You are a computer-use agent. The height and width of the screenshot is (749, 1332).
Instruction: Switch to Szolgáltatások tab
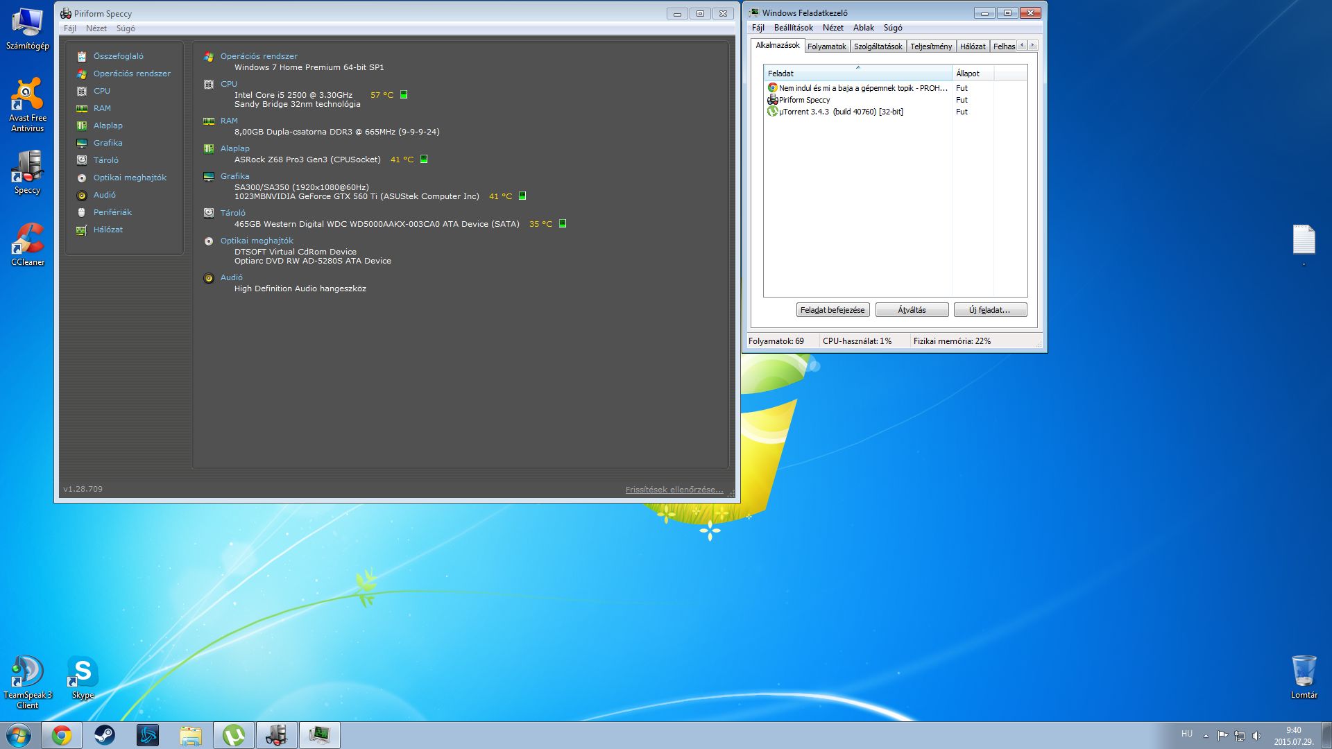click(878, 46)
